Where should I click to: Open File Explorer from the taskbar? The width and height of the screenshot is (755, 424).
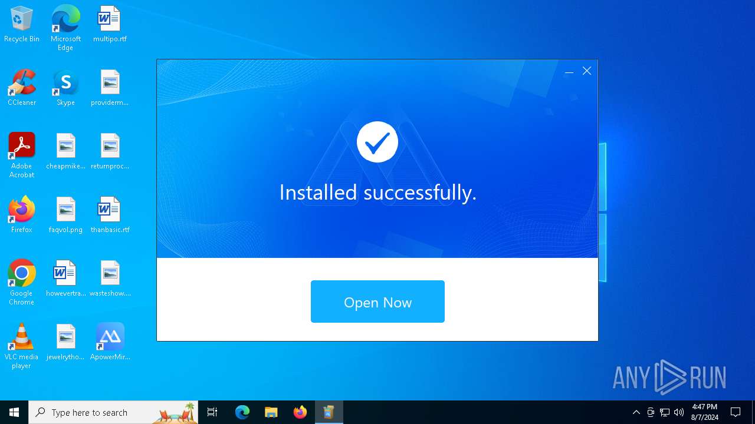pyautogui.click(x=271, y=412)
